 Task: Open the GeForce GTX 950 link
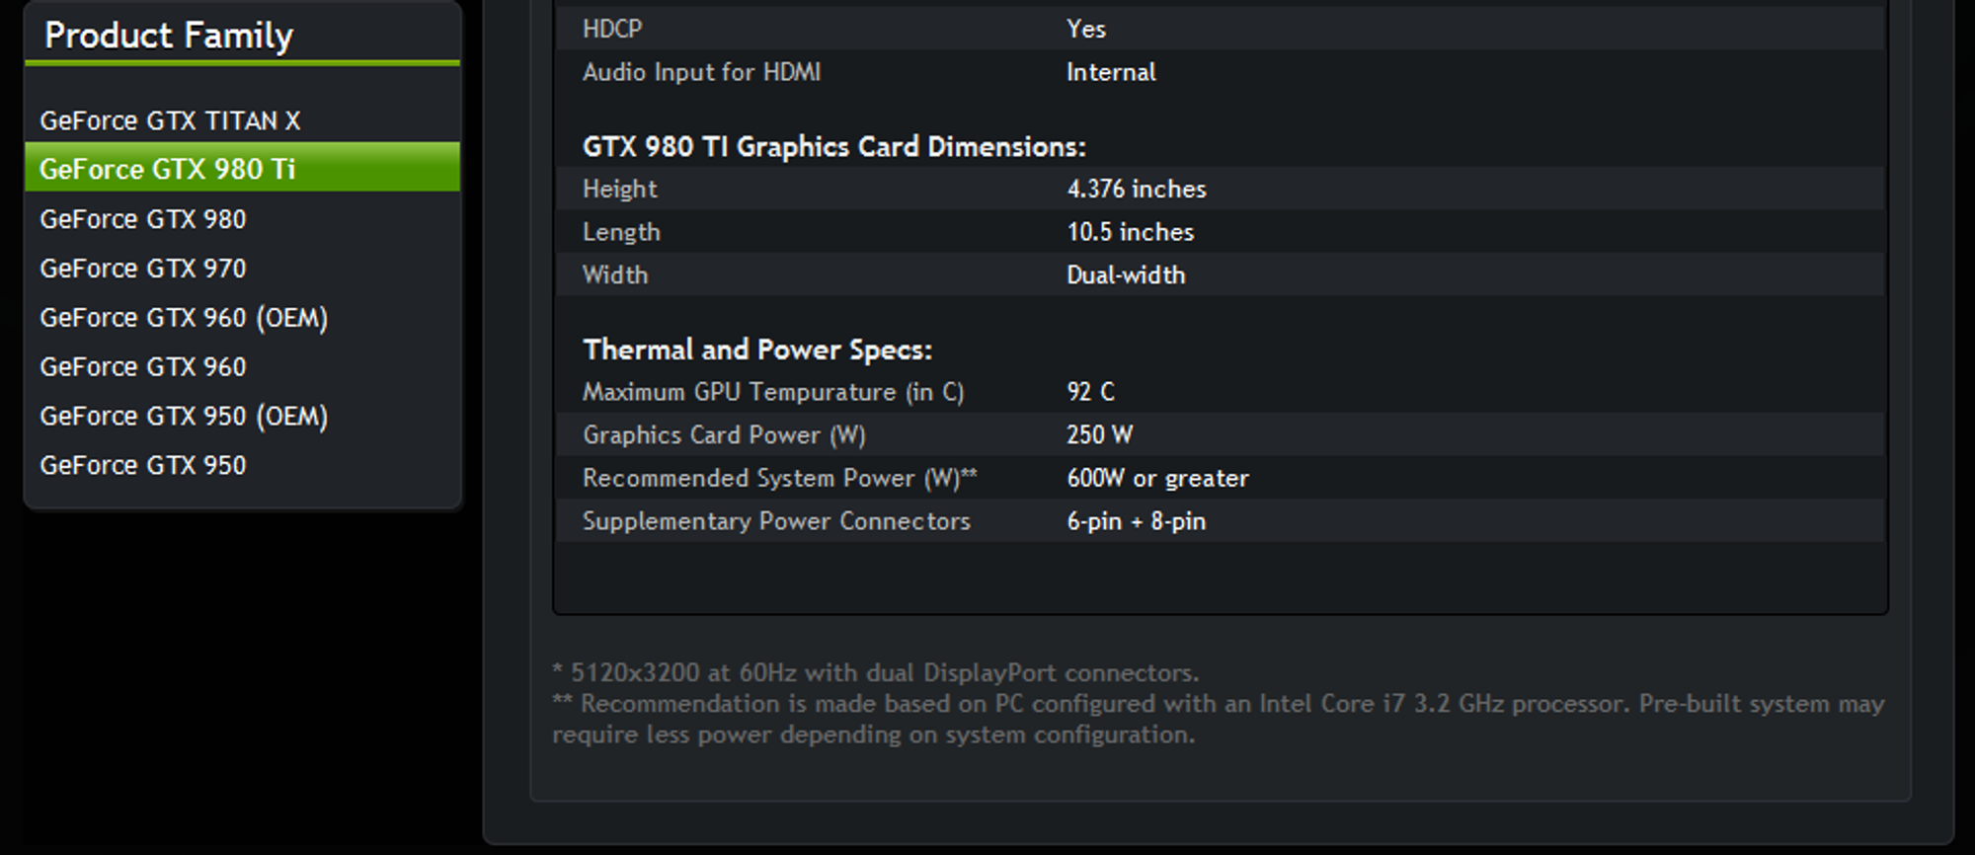point(143,465)
